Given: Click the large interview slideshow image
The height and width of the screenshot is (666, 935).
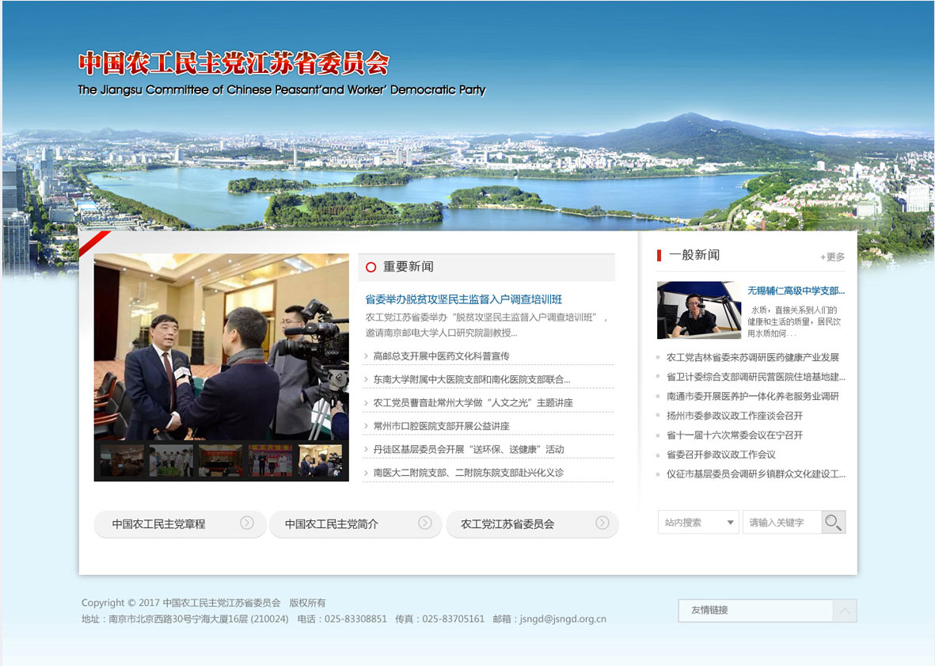Looking at the screenshot, I should [221, 346].
